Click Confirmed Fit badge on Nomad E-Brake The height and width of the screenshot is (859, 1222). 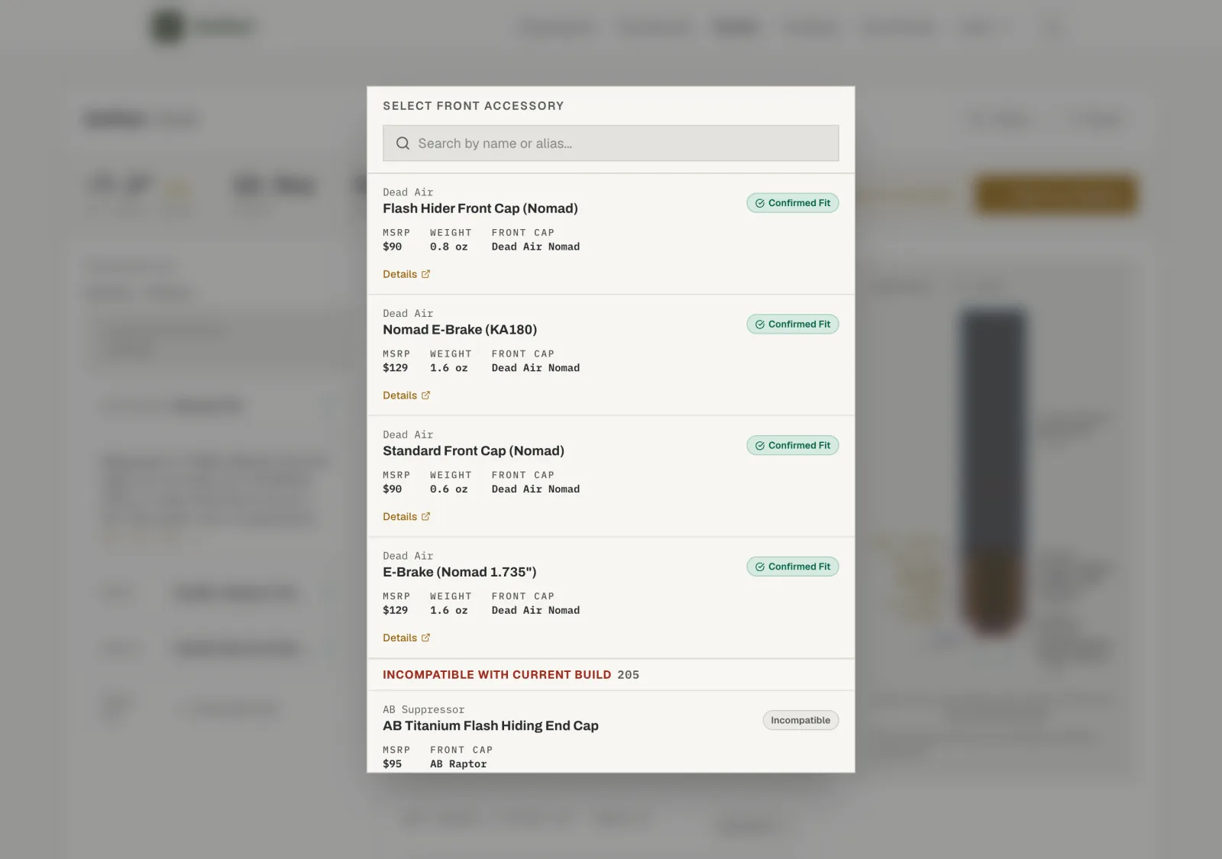[x=792, y=325]
